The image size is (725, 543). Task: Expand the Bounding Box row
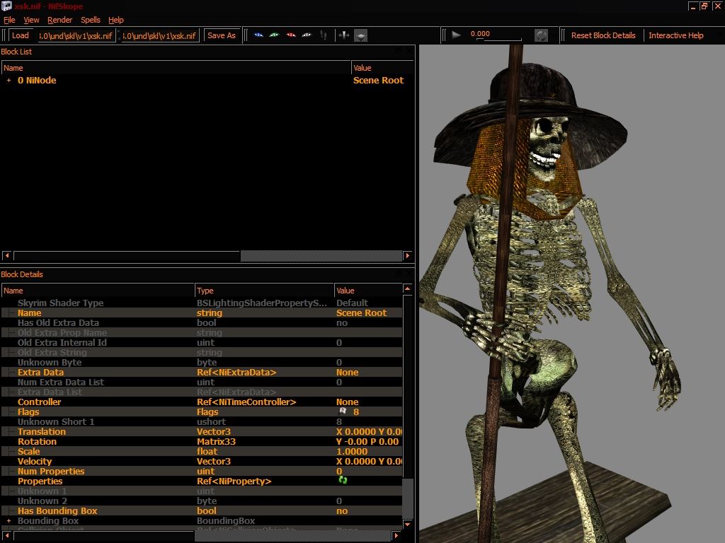click(x=8, y=521)
